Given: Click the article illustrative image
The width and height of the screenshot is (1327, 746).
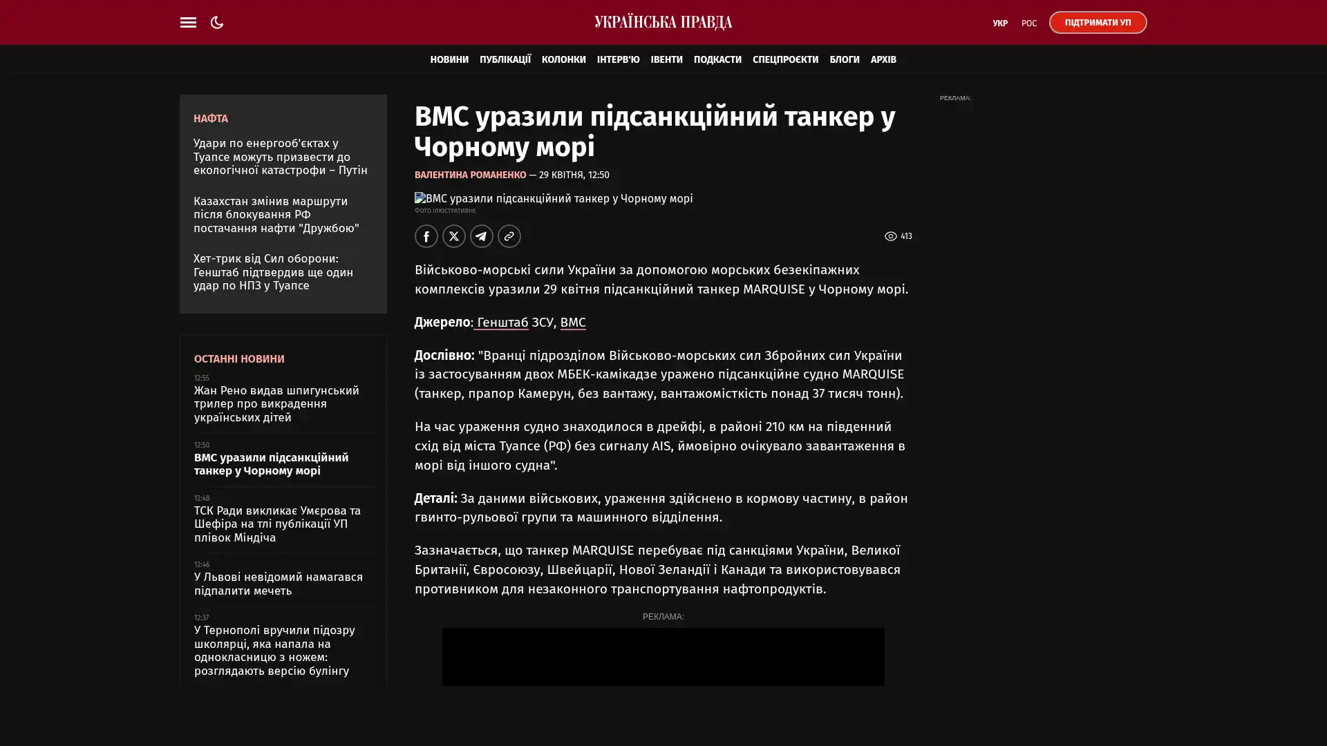Looking at the screenshot, I should point(554,199).
